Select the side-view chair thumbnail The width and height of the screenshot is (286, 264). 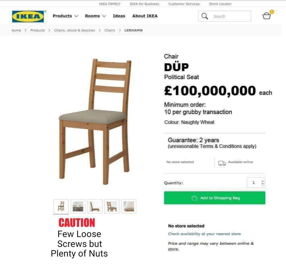[x=95, y=206]
